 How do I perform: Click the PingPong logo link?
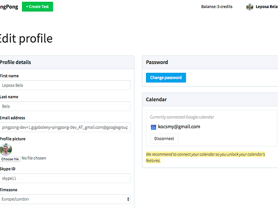pos(9,7)
